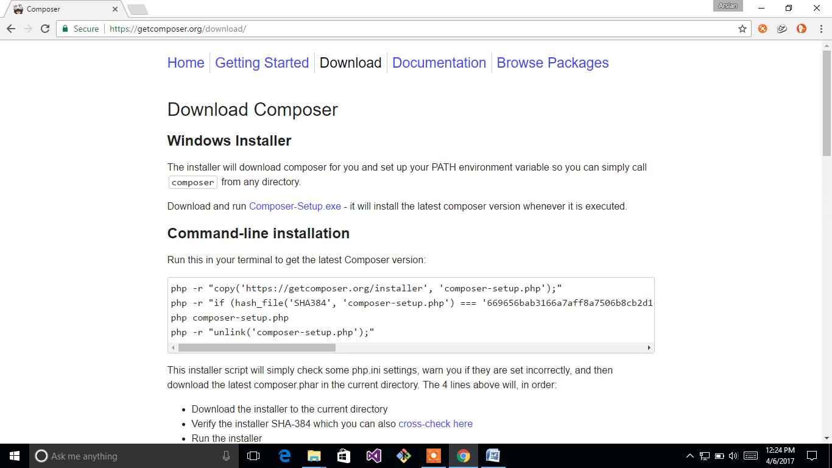Click the page vertical scrollbar thumb
The width and height of the screenshot is (832, 468).
[827, 102]
